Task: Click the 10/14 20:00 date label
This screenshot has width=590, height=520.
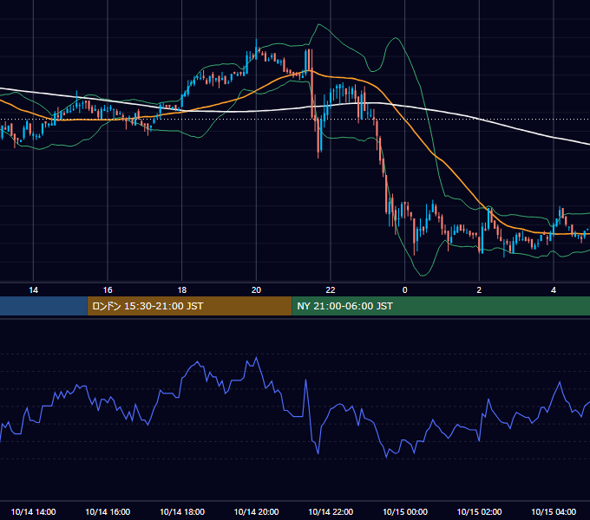Action: 256,511
